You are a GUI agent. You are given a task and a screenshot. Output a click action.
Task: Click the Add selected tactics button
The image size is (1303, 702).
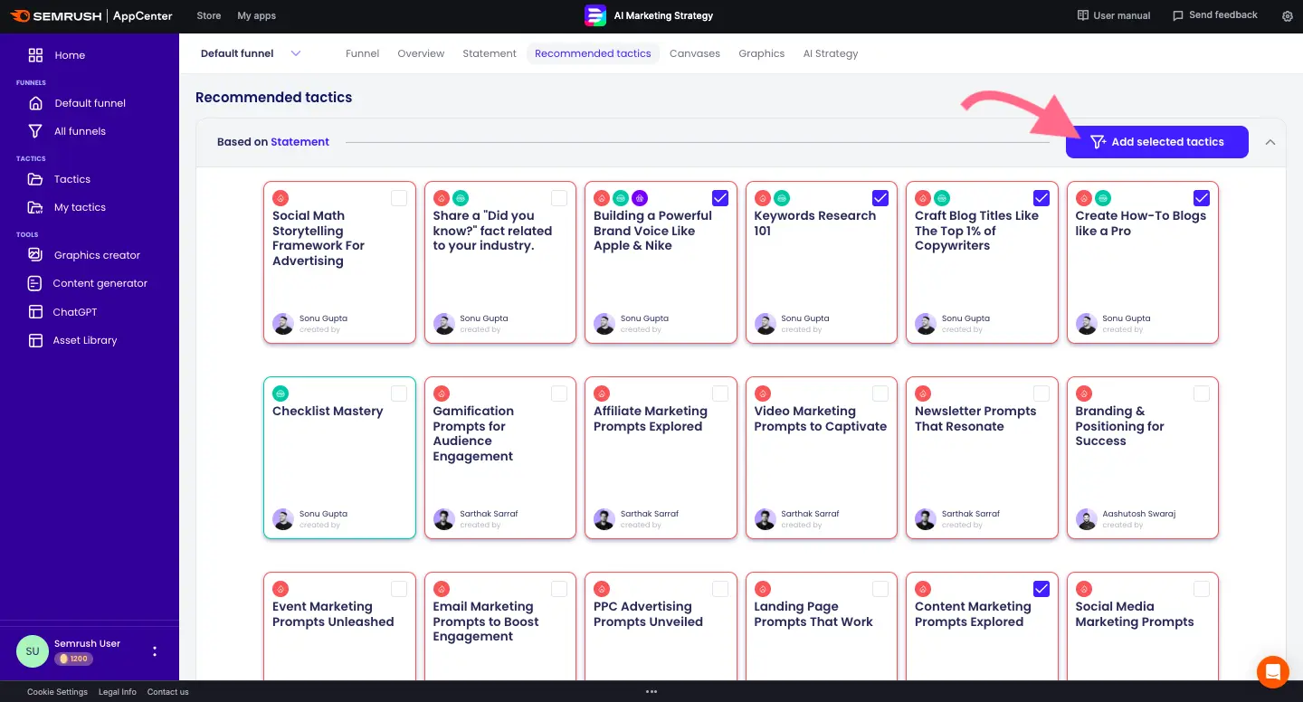(x=1156, y=142)
